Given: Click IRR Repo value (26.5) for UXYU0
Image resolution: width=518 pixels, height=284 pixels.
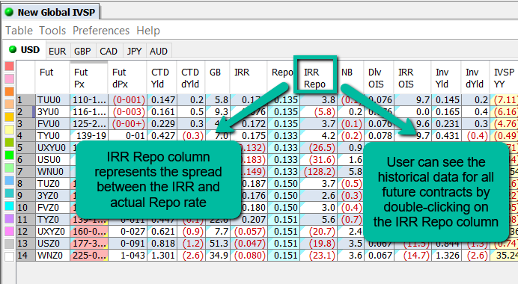Looking at the screenshot, I should [318, 148].
